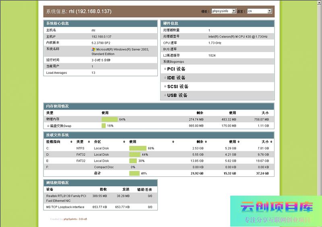Sort filesystems by 大小 size column arrows
Viewport: 322px width, 227px height.
271,142
